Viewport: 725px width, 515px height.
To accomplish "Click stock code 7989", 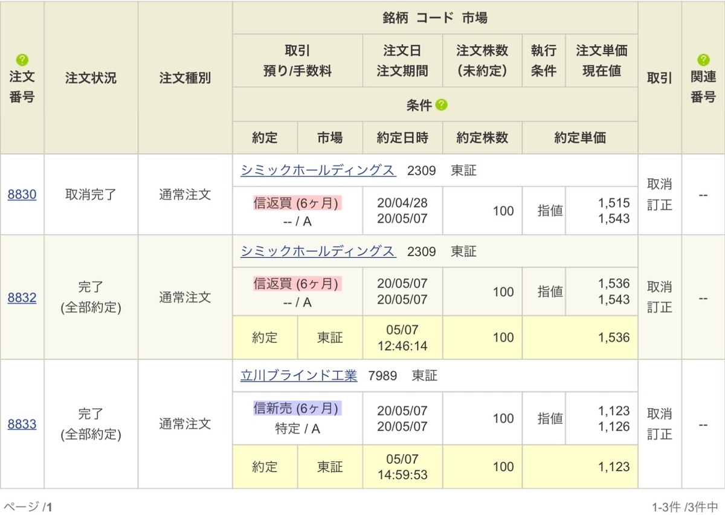I will click(382, 376).
